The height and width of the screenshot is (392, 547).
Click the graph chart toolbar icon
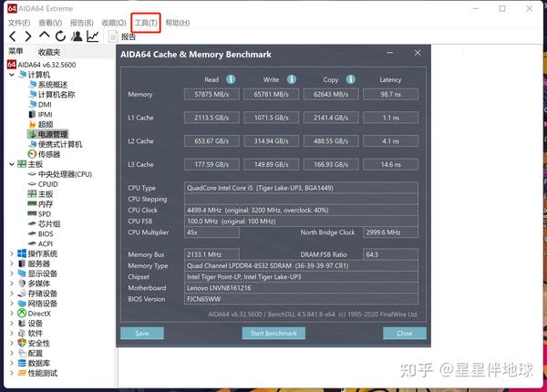(93, 36)
